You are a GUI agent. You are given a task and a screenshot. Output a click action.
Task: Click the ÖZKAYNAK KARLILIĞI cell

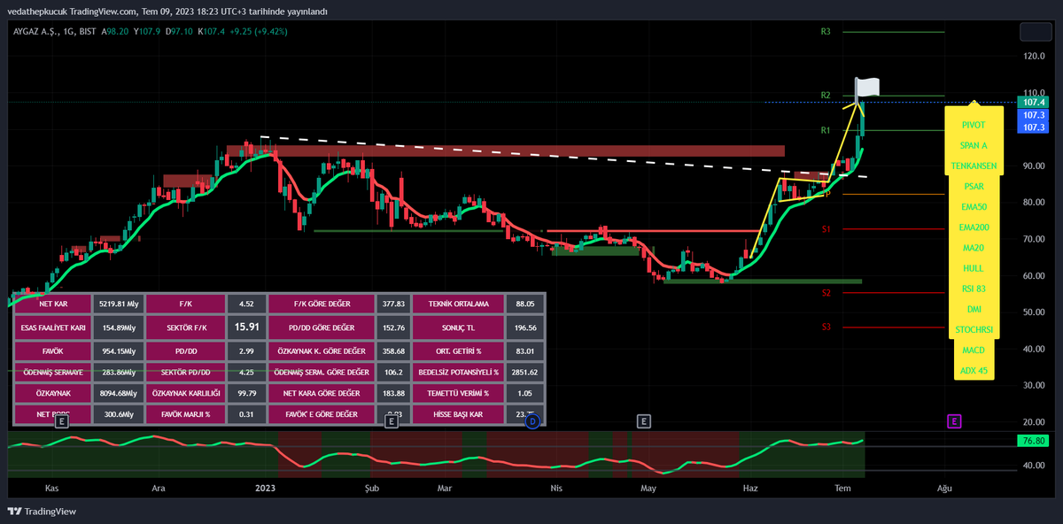[x=185, y=393]
